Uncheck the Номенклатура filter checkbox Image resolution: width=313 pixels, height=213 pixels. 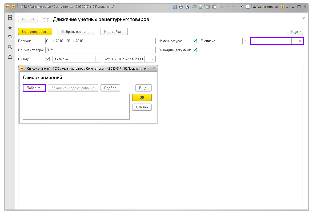click(195, 41)
